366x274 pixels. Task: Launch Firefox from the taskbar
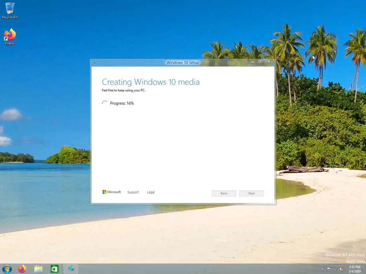pyautogui.click(x=22, y=269)
